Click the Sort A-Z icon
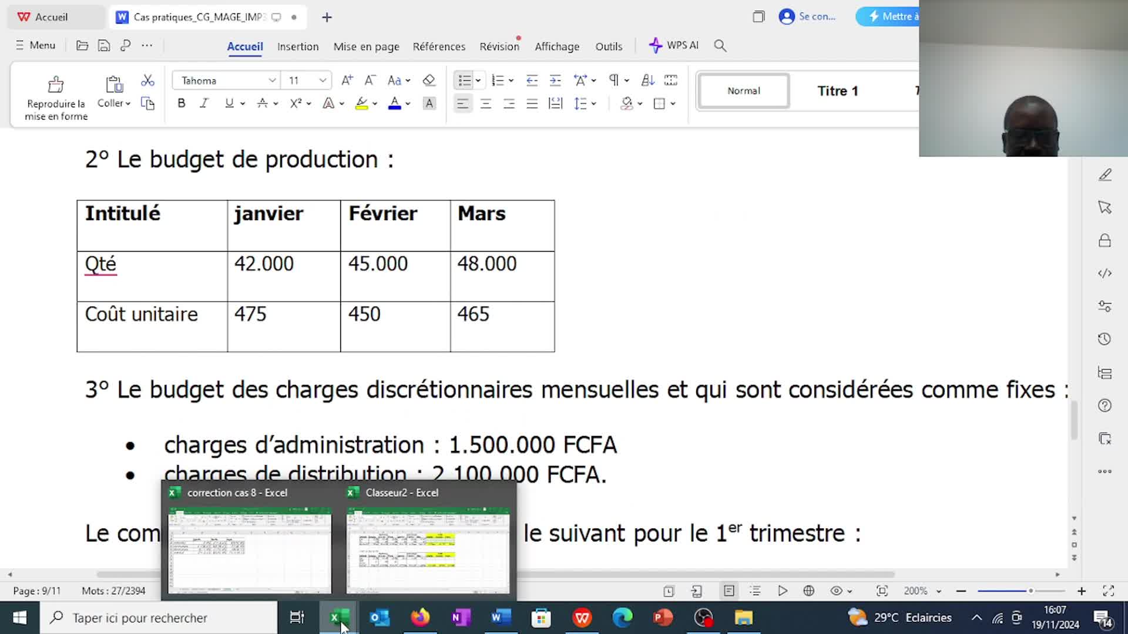Viewport: 1128px width, 634px height. [647, 80]
